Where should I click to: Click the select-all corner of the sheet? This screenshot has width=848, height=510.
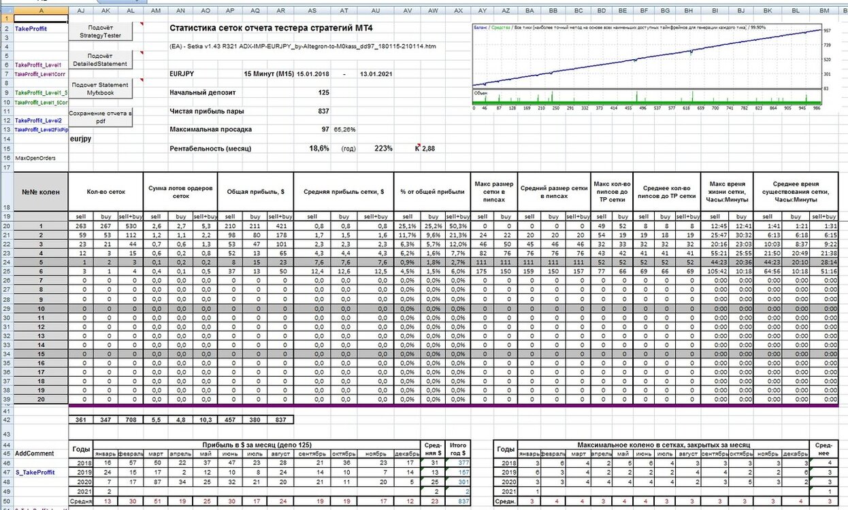(x=7, y=11)
